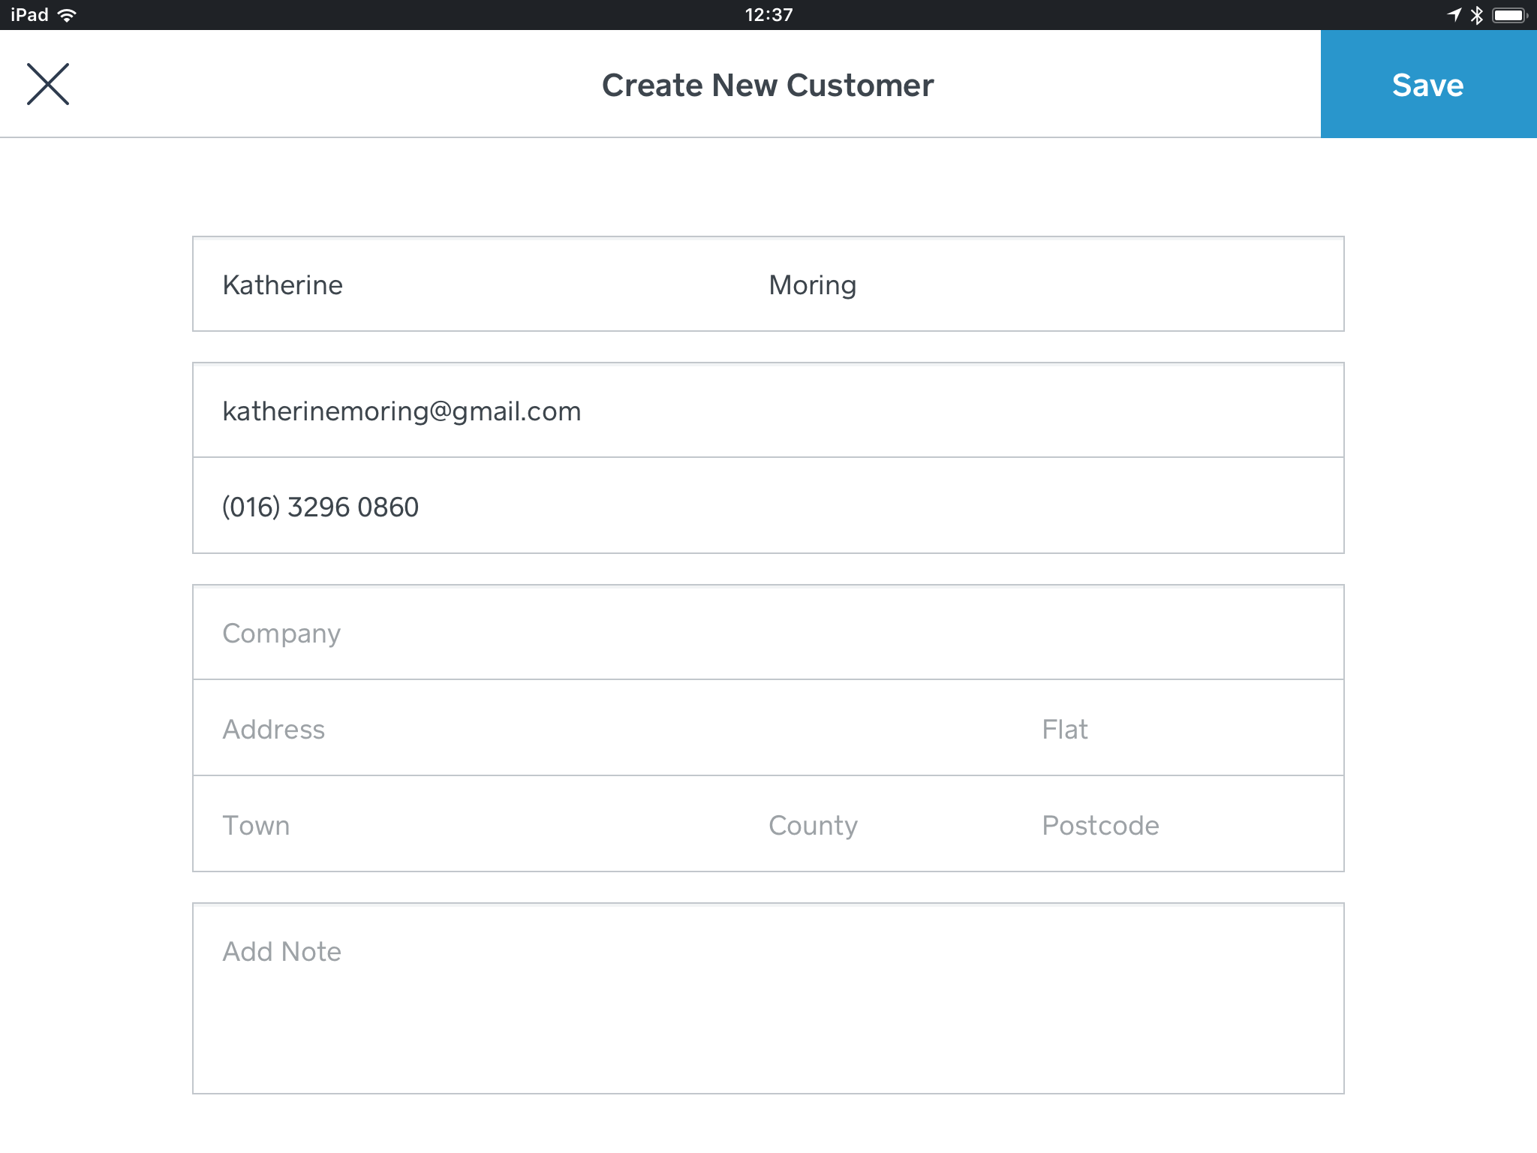Save the new customer Katherine Moring

[1427, 84]
